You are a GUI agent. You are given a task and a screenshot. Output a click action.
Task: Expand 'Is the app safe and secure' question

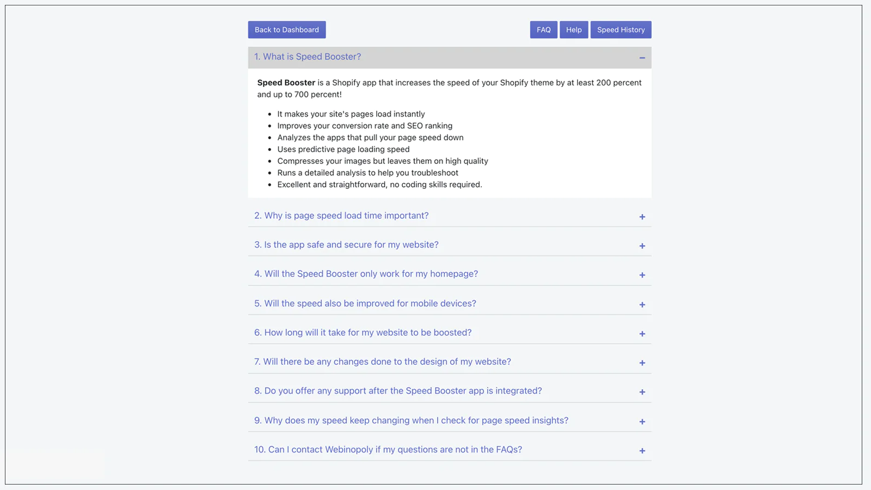coord(346,245)
